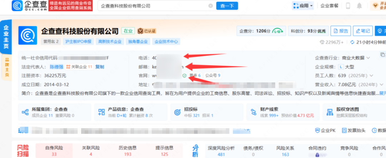The image size is (386, 158).
Task: Open the 企业套餐 link
Action: pos(330,6)
